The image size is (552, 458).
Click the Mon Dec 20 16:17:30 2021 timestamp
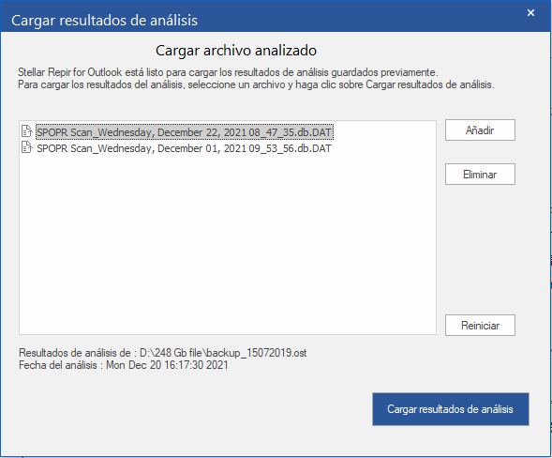[x=167, y=365]
